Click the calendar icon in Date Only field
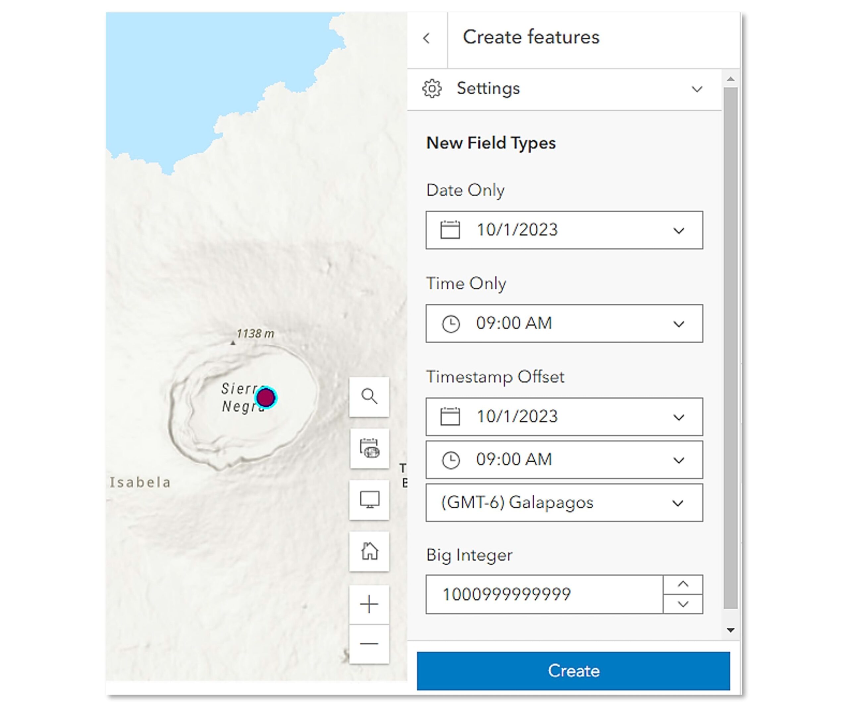Viewport: 848px width, 707px height. [x=450, y=230]
